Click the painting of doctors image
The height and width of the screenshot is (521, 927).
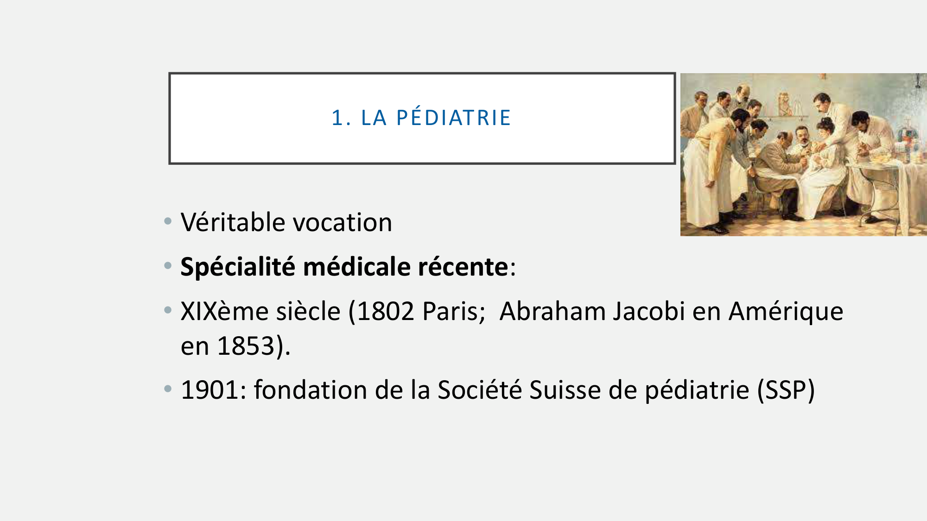tap(803, 154)
